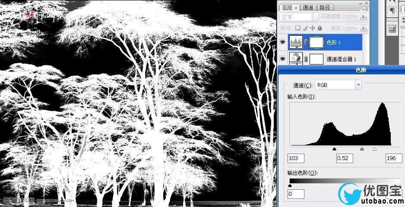Click the input black level field 103

point(296,158)
